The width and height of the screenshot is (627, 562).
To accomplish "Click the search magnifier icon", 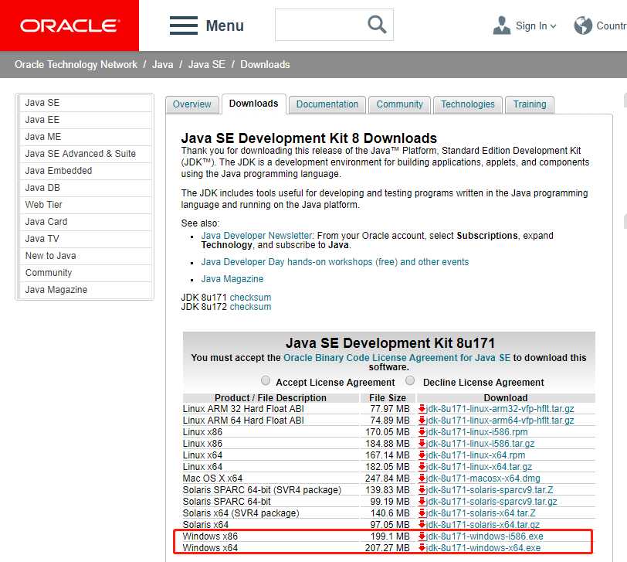I will (377, 25).
